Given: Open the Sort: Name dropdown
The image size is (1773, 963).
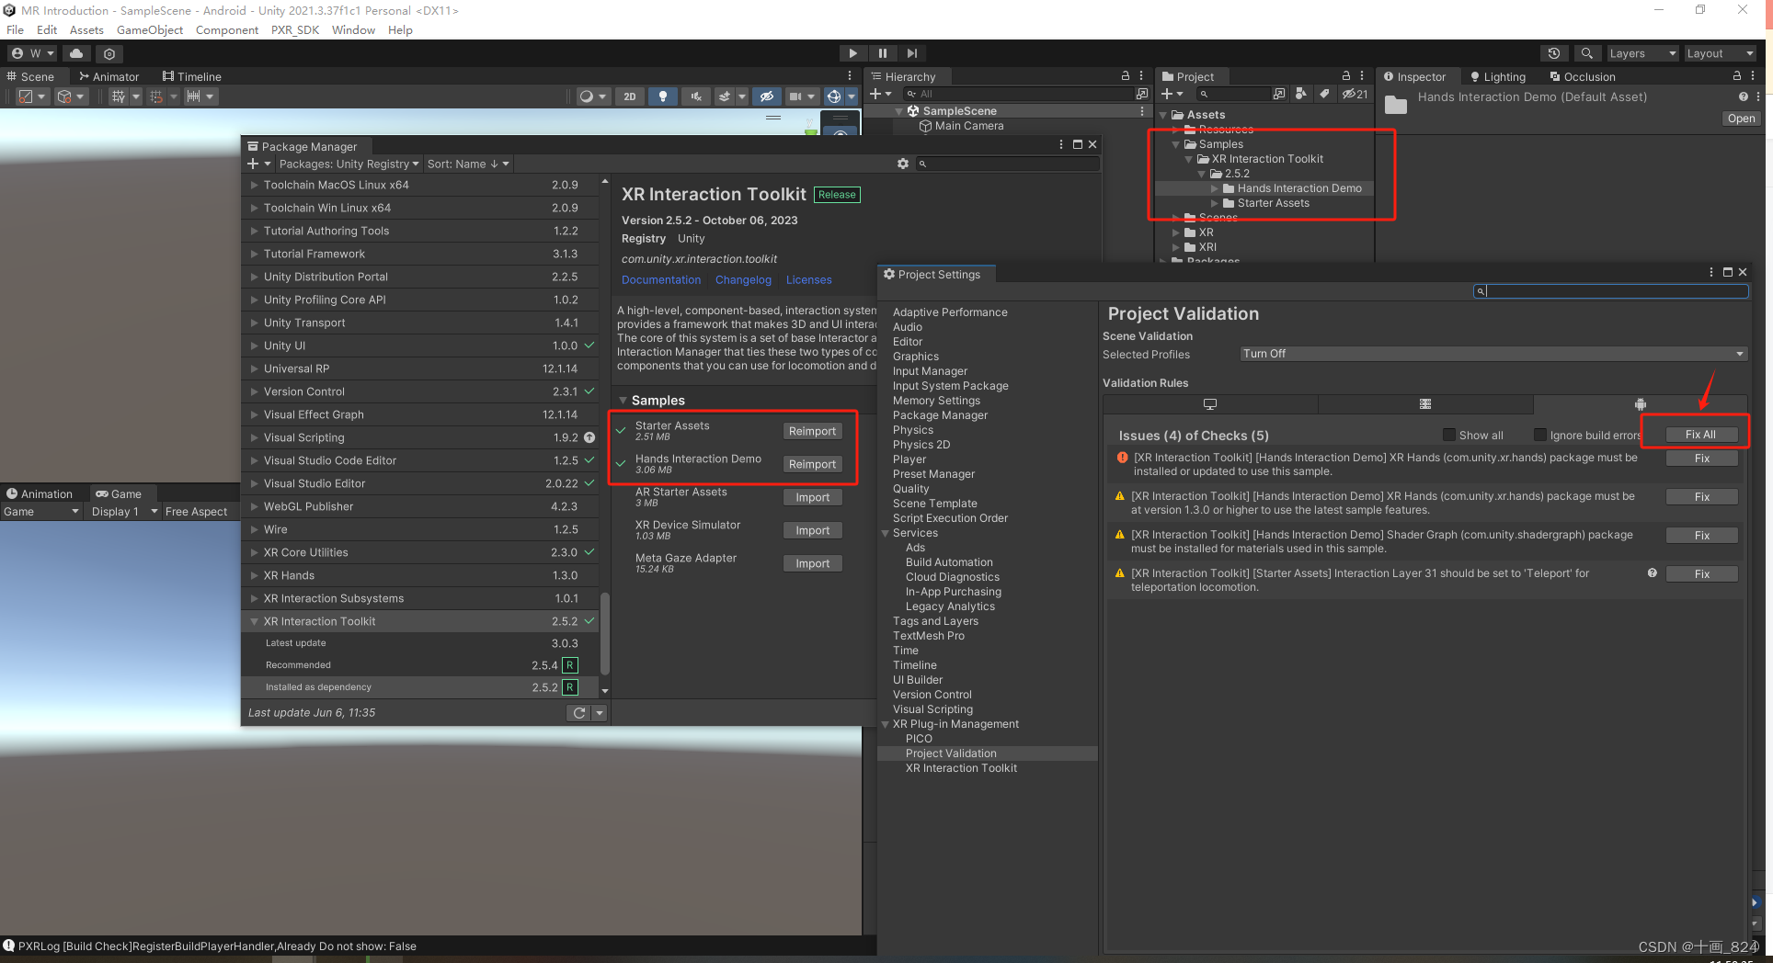Looking at the screenshot, I should 467,164.
